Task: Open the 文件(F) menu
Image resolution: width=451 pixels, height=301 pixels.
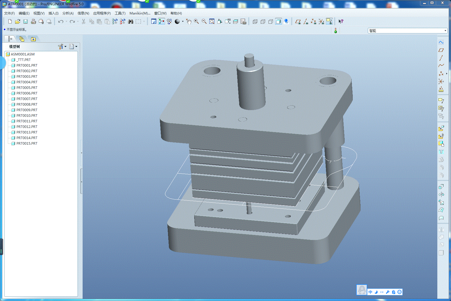Action: (x=9, y=13)
